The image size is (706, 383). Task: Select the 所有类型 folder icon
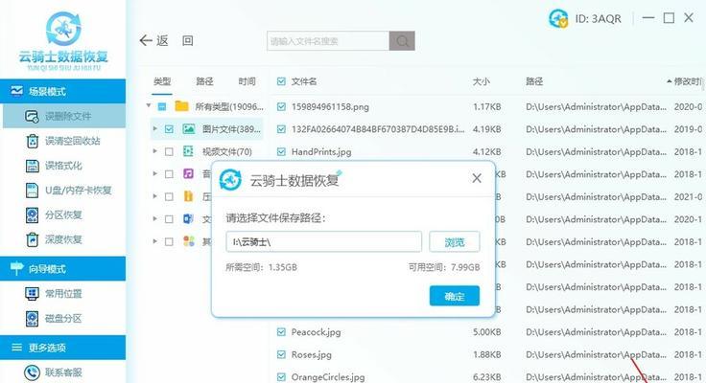(182, 106)
